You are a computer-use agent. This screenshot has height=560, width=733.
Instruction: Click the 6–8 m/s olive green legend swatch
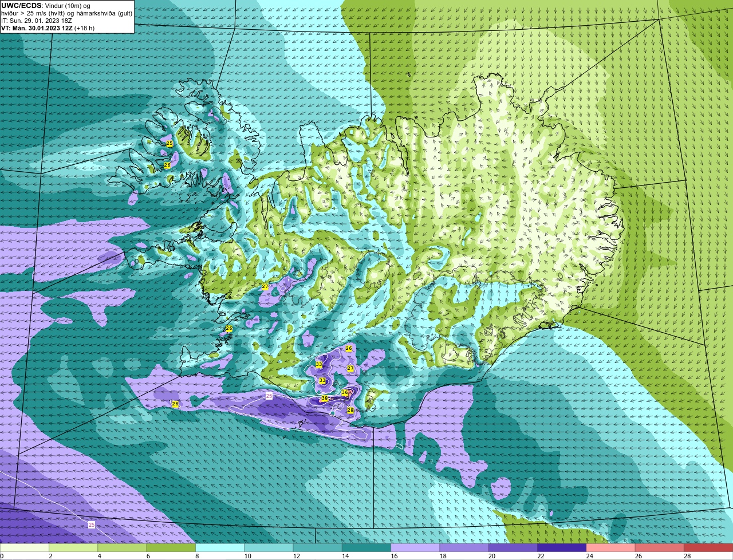(x=171, y=548)
